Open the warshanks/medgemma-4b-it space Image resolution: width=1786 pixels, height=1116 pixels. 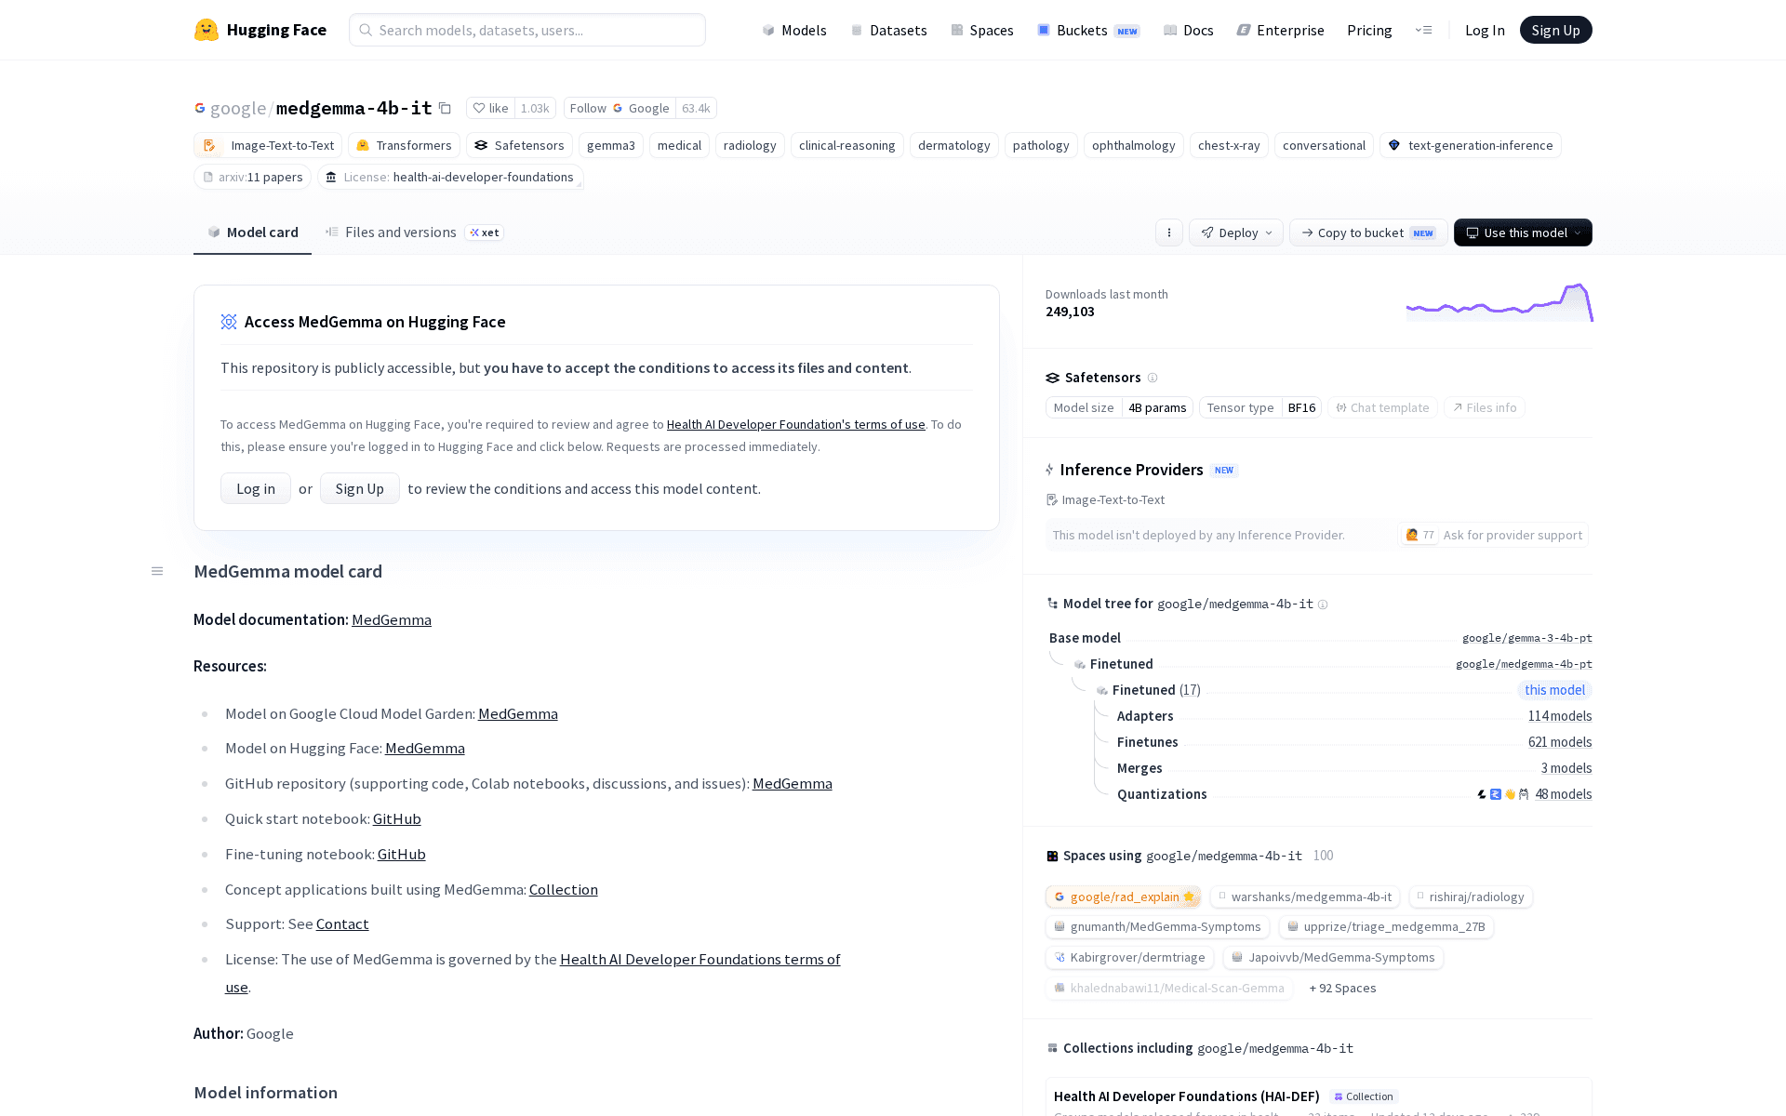click(x=1304, y=897)
